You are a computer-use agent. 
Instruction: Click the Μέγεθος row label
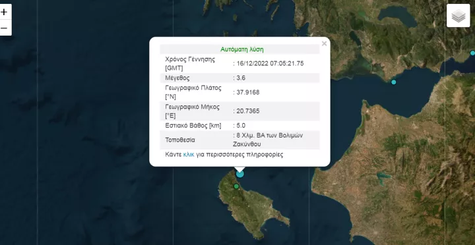[177, 78]
